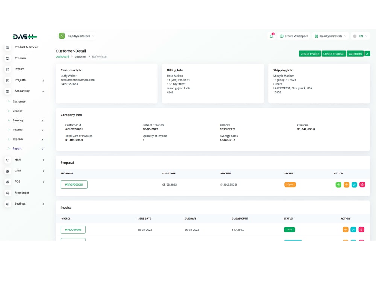Click the green pencil icon beside the Statement button
The width and height of the screenshot is (376, 282).
click(367, 53)
